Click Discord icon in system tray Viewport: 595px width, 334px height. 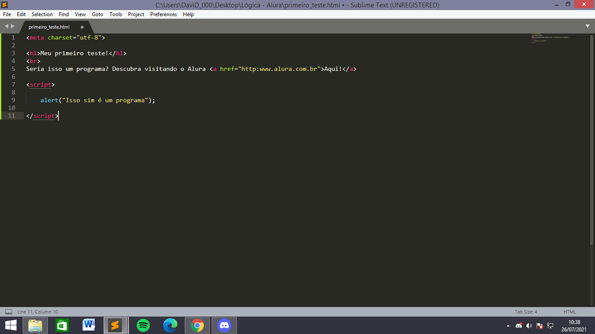pos(519,325)
